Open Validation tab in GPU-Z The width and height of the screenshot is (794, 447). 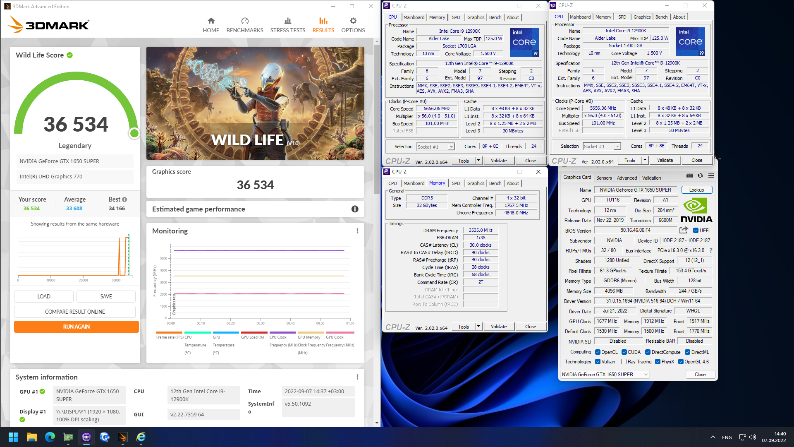(651, 178)
